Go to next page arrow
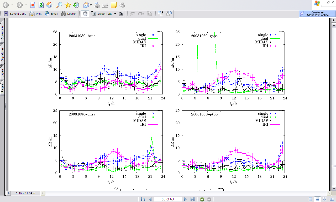The image size is (336, 202). (185, 199)
